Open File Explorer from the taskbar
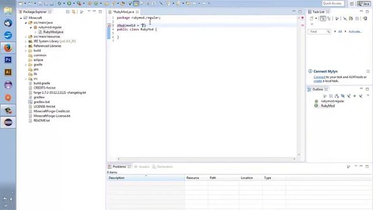This screenshot has width=373, height=210. (x=8, y=10)
